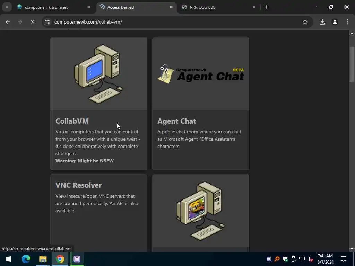Screen dimensions: 355x266
Task: Click the Chrome taskbar icon
Action: coord(60,259)
